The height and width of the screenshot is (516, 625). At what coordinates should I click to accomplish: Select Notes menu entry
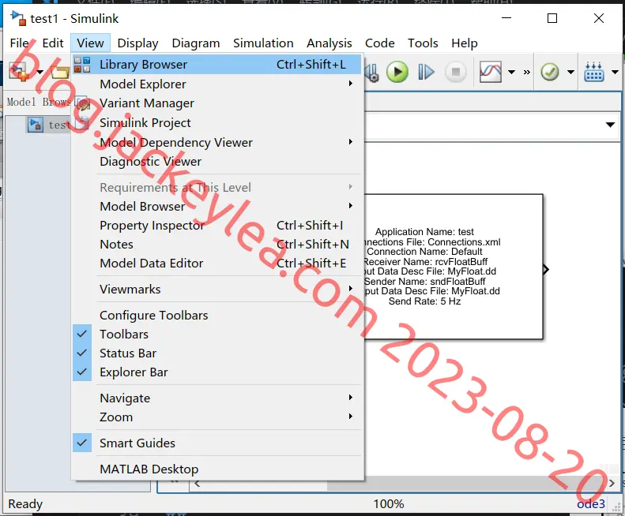click(x=217, y=244)
